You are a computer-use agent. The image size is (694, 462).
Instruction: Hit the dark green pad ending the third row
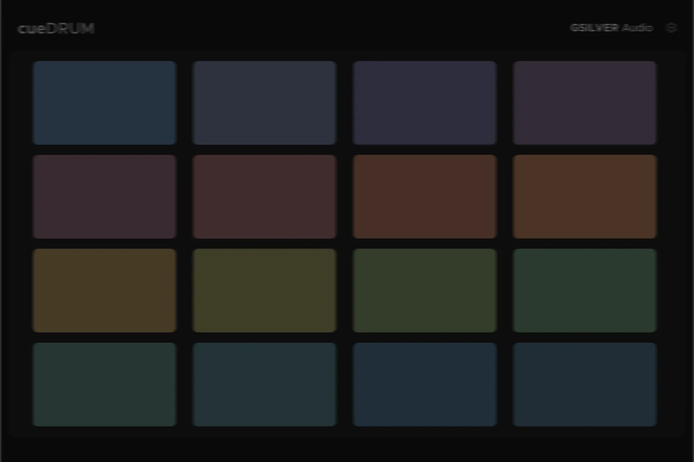pyautogui.click(x=584, y=291)
